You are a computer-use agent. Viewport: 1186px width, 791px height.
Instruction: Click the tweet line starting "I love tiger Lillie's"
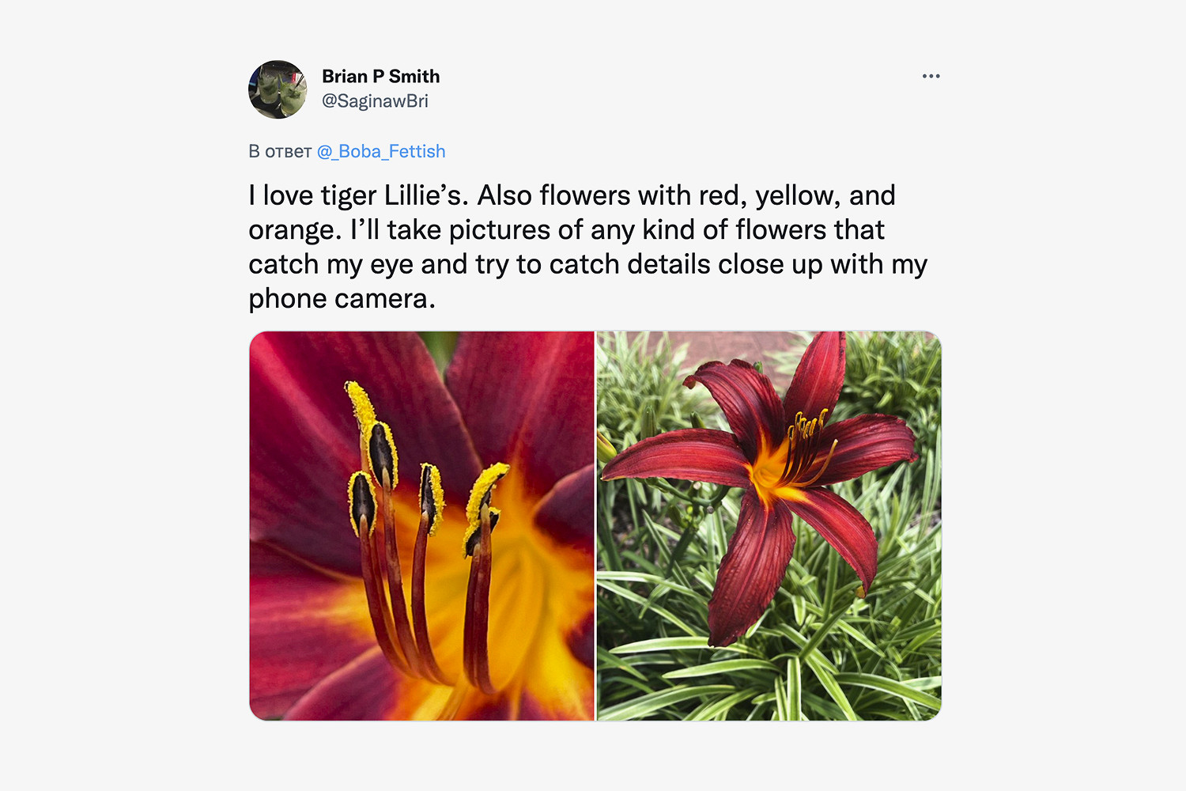pos(572,195)
